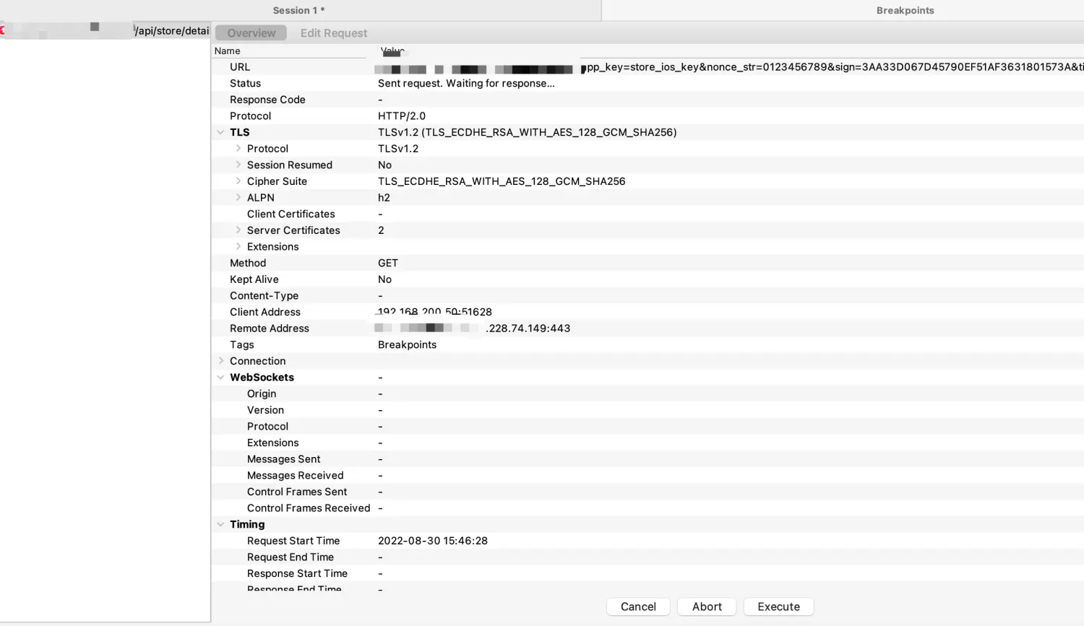
Task: Expand the Server Certificates row
Action: [238, 230]
